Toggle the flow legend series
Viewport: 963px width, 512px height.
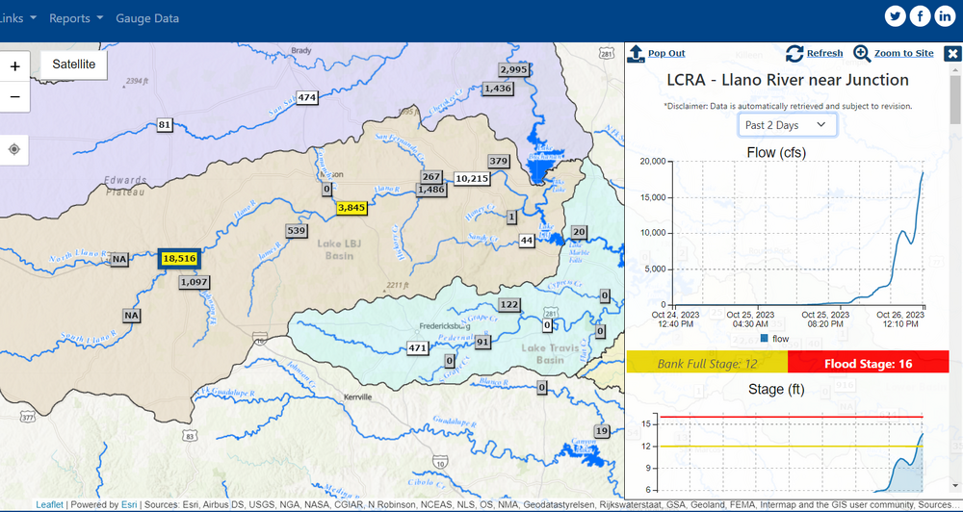point(774,339)
